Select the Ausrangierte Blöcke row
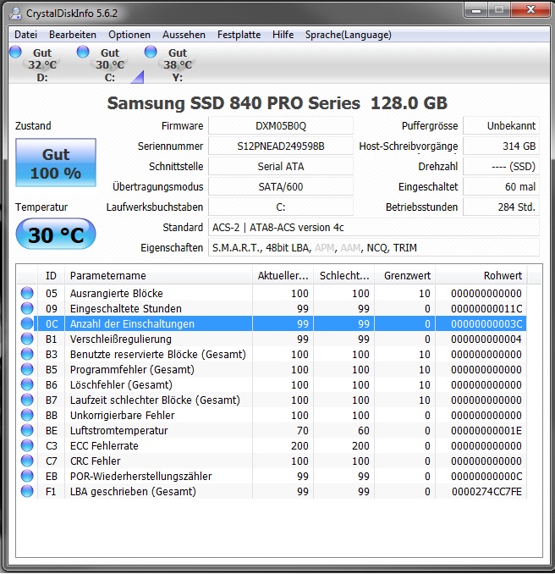Screen dimensions: 555x574 tap(272, 293)
